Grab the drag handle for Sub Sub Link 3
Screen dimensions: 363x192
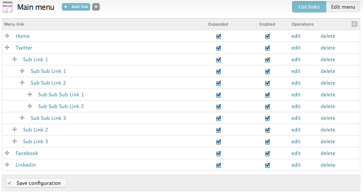tap(22, 118)
